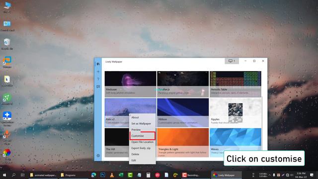Open This PC desktop icon

7,7
